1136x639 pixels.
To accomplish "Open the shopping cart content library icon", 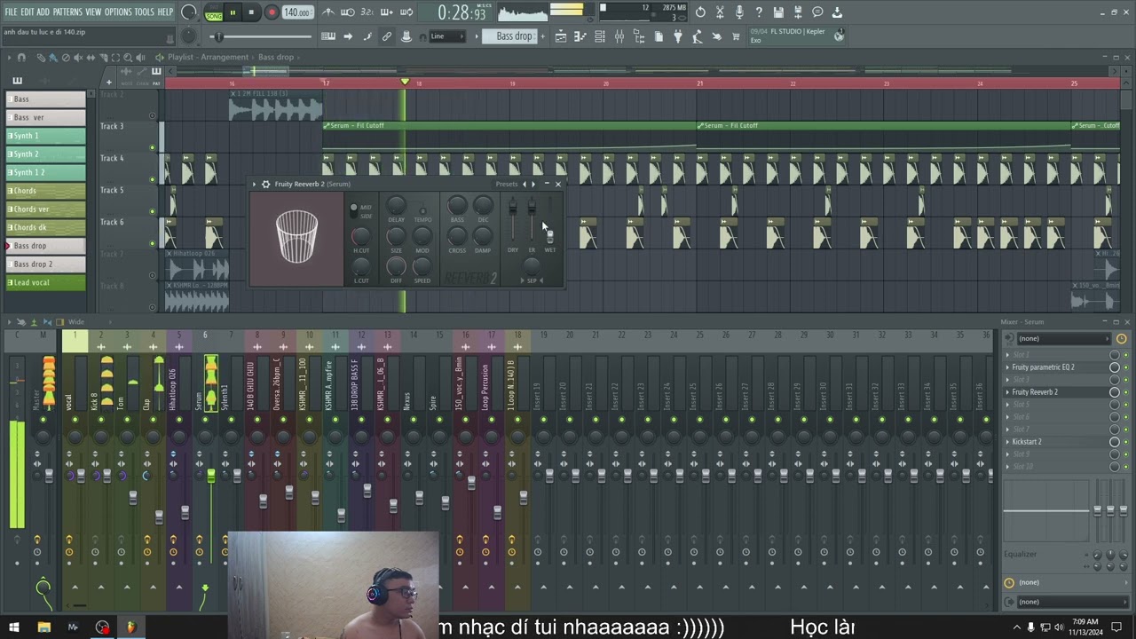I will [736, 36].
